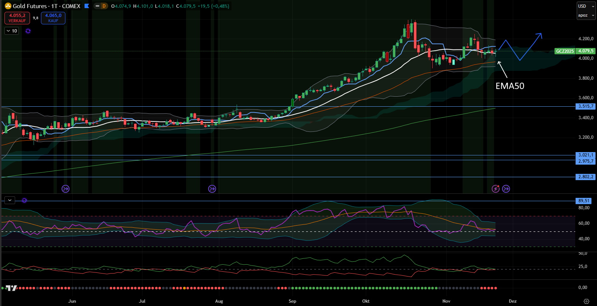Click the gold bars symbol logo
The height and width of the screenshot is (306, 597).
point(8,6)
